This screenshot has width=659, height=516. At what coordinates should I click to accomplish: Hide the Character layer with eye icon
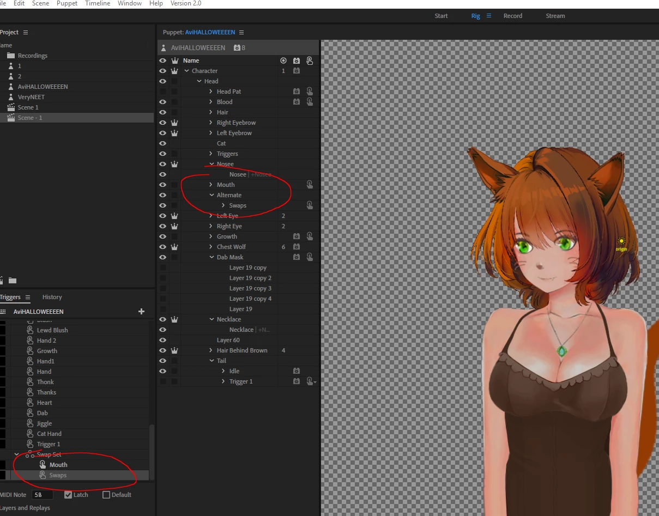click(162, 71)
